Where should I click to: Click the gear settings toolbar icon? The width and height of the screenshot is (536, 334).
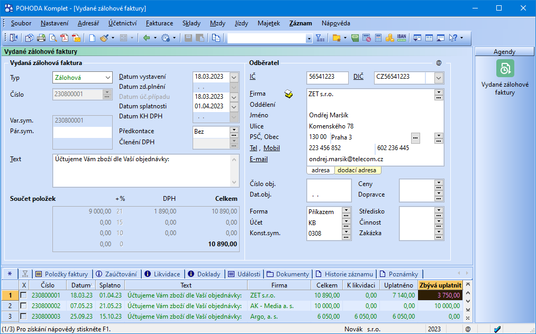pyautogui.click(x=166, y=38)
